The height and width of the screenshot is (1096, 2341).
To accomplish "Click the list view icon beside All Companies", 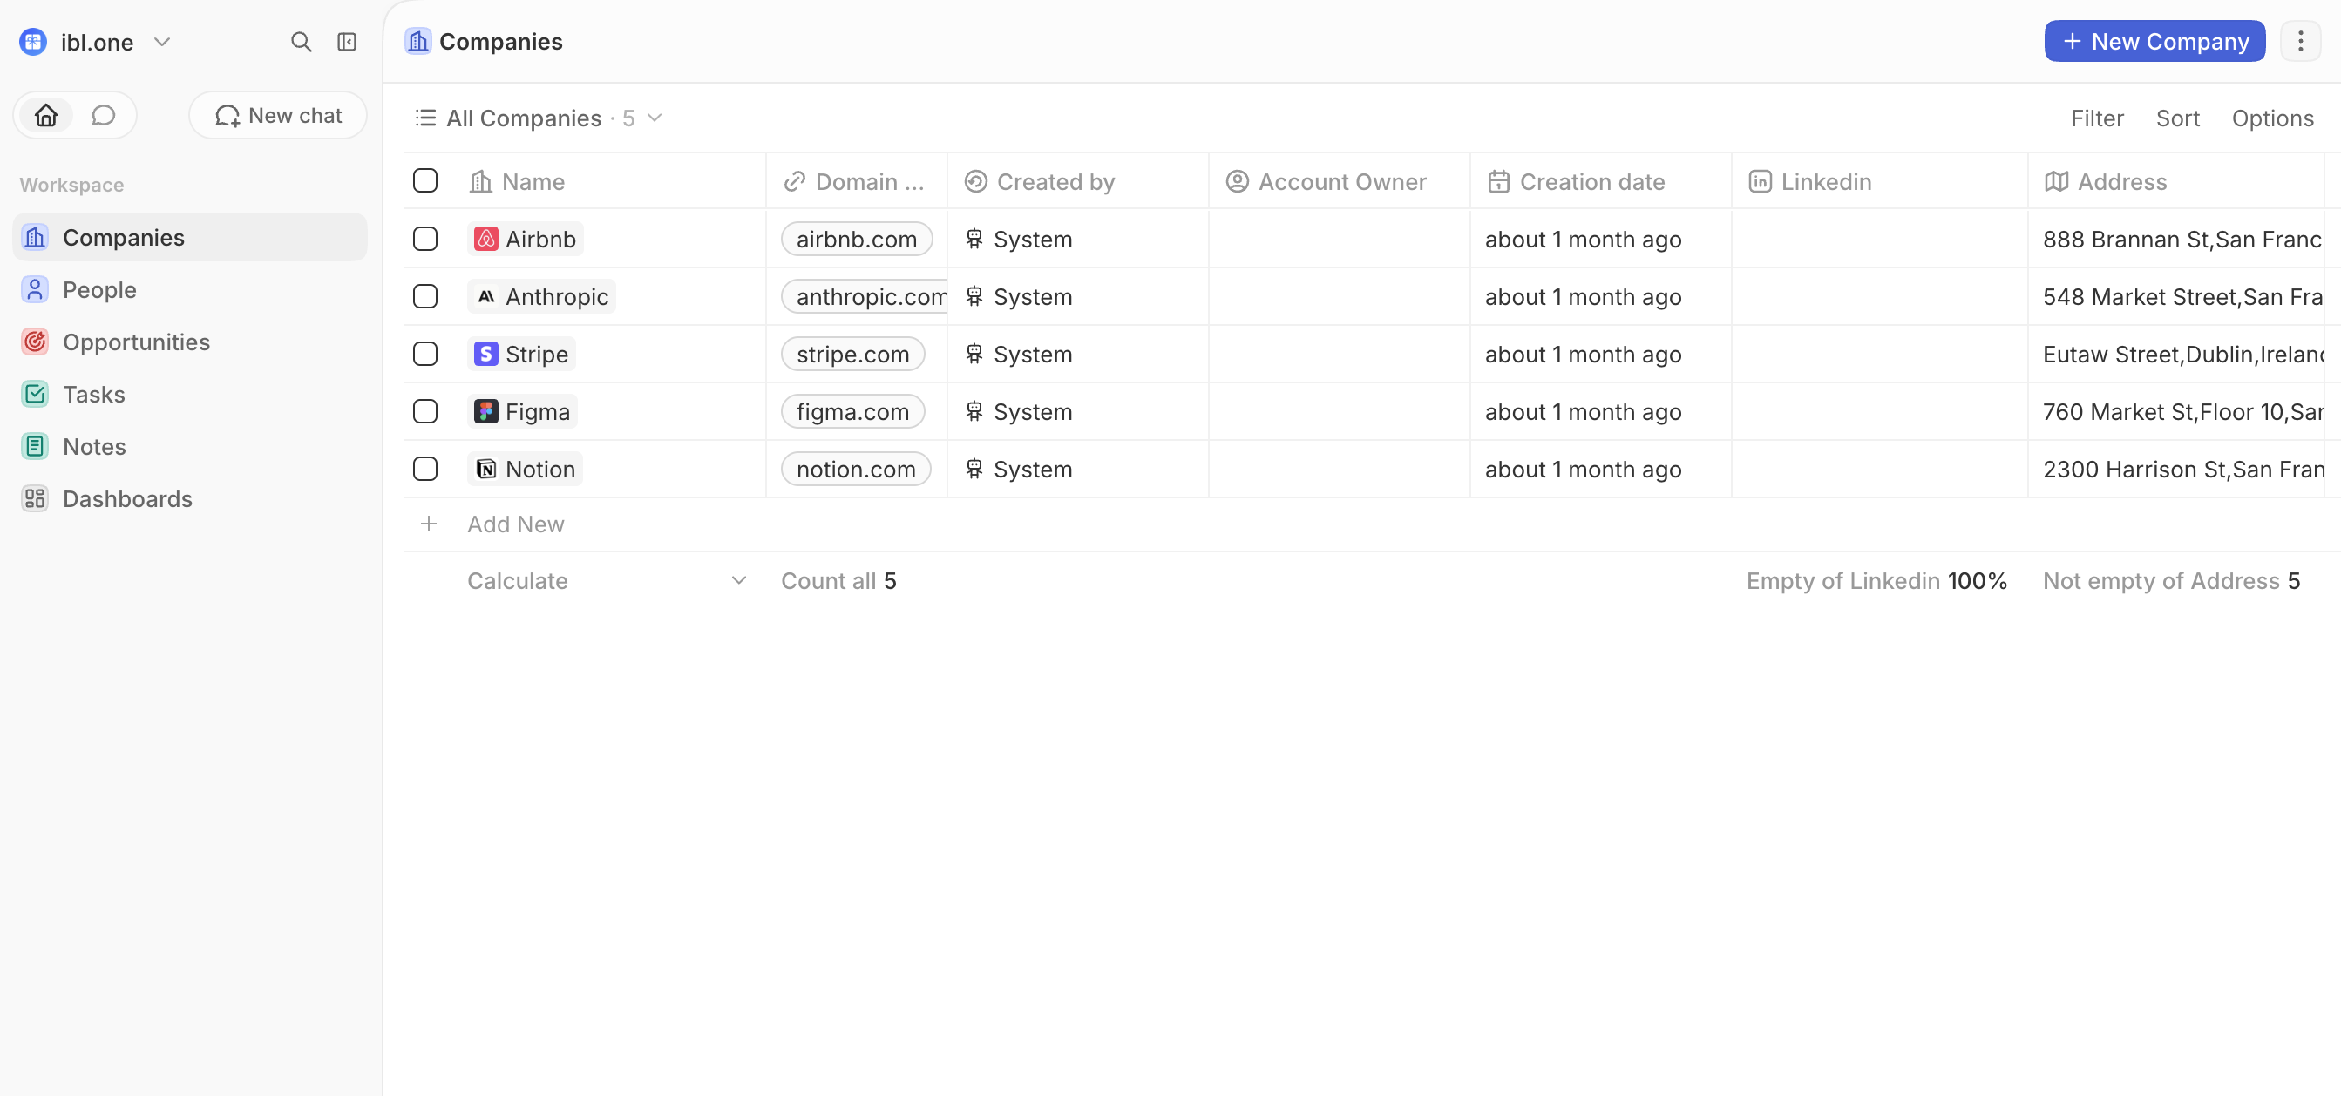I will coord(425,118).
